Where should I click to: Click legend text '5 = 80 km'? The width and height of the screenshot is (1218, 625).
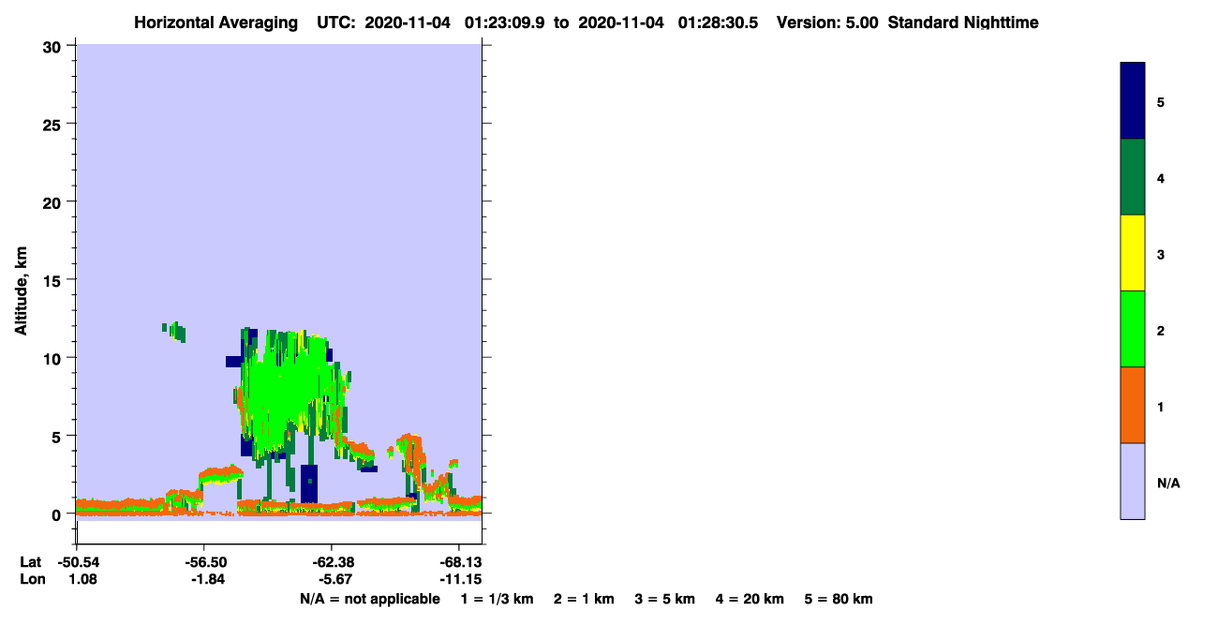[x=839, y=599]
